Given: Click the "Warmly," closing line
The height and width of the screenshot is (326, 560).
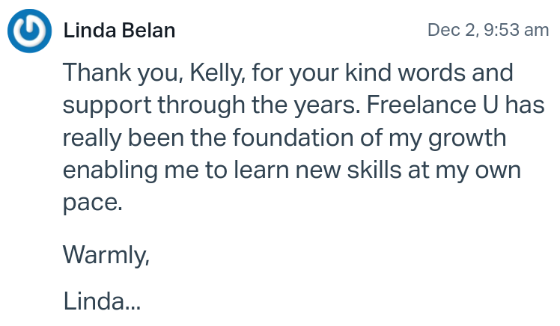Looking at the screenshot, I should pyautogui.click(x=106, y=255).
